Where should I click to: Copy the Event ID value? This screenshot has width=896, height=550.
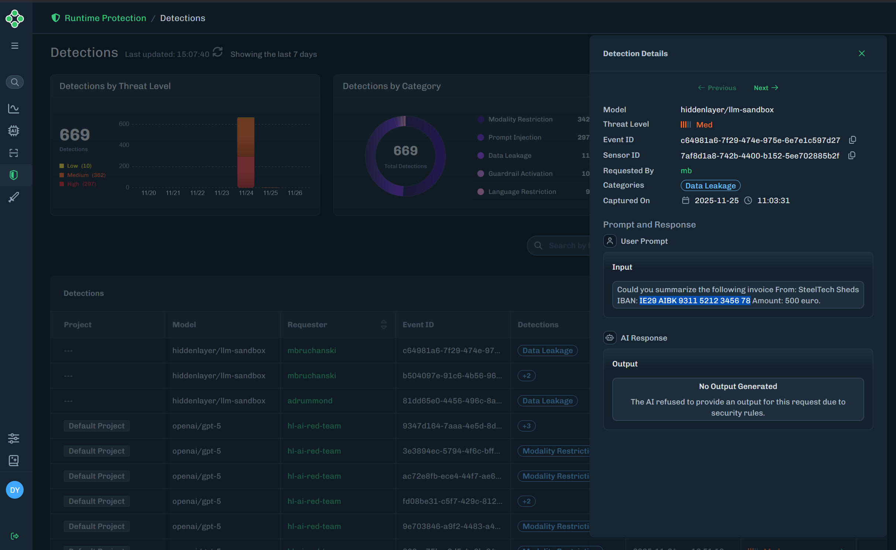(x=852, y=140)
